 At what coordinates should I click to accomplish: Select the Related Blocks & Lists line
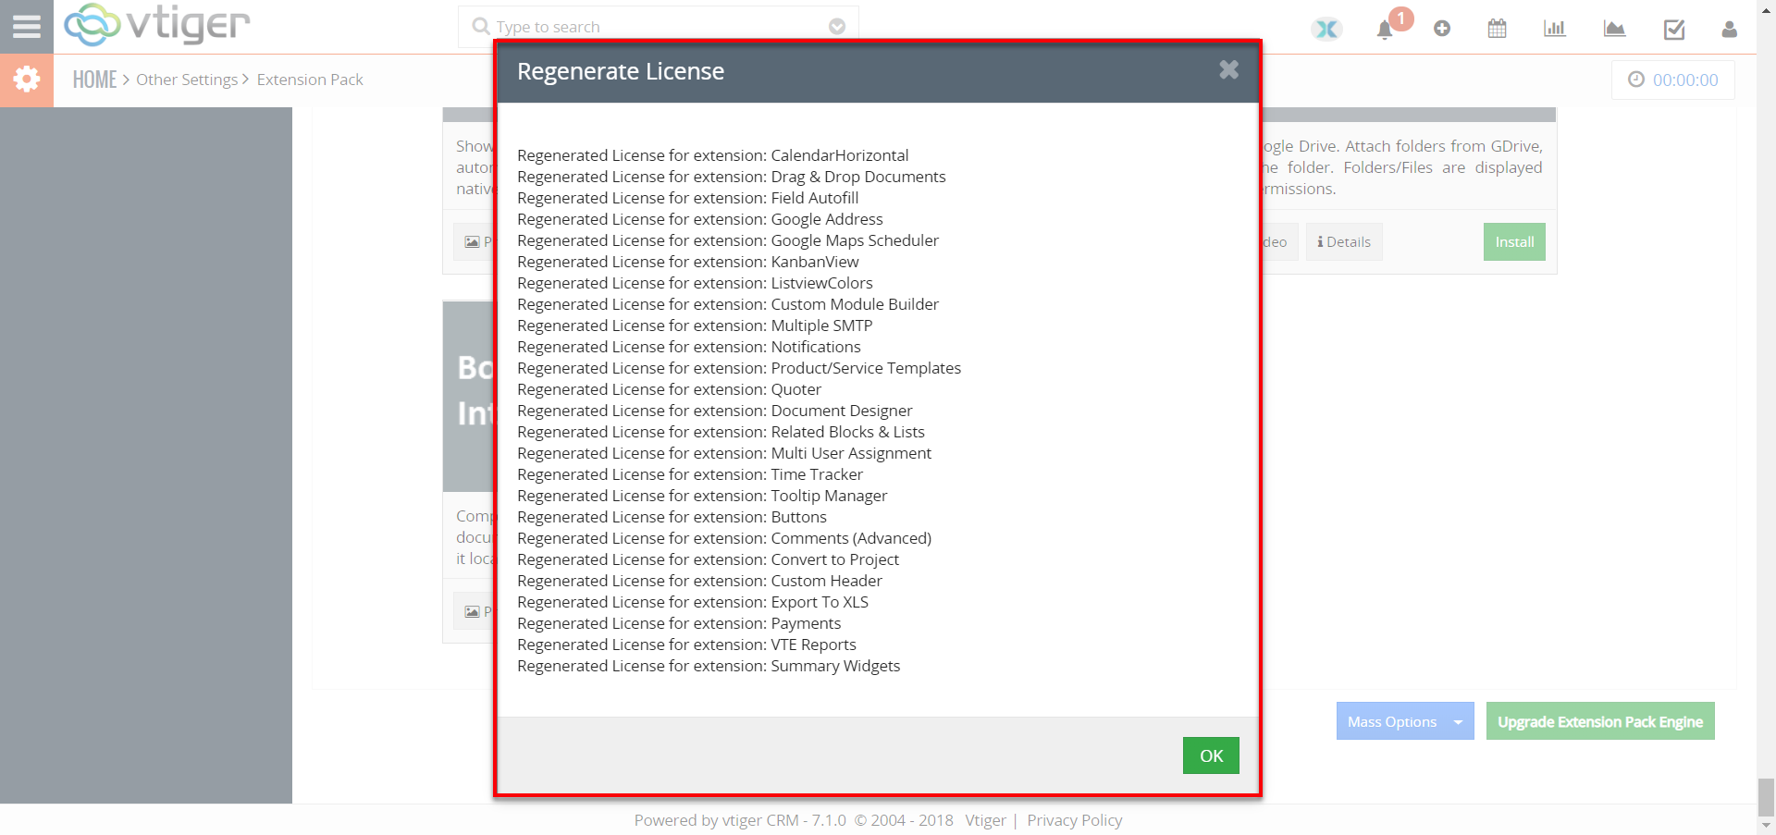click(721, 432)
